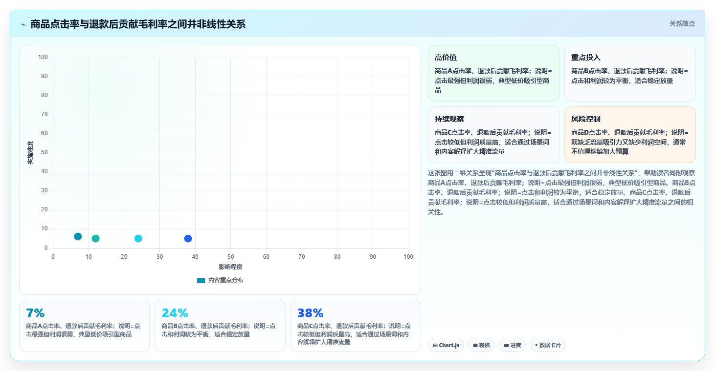
Task: Click the 实施难度 y-axis title
Action: point(30,153)
